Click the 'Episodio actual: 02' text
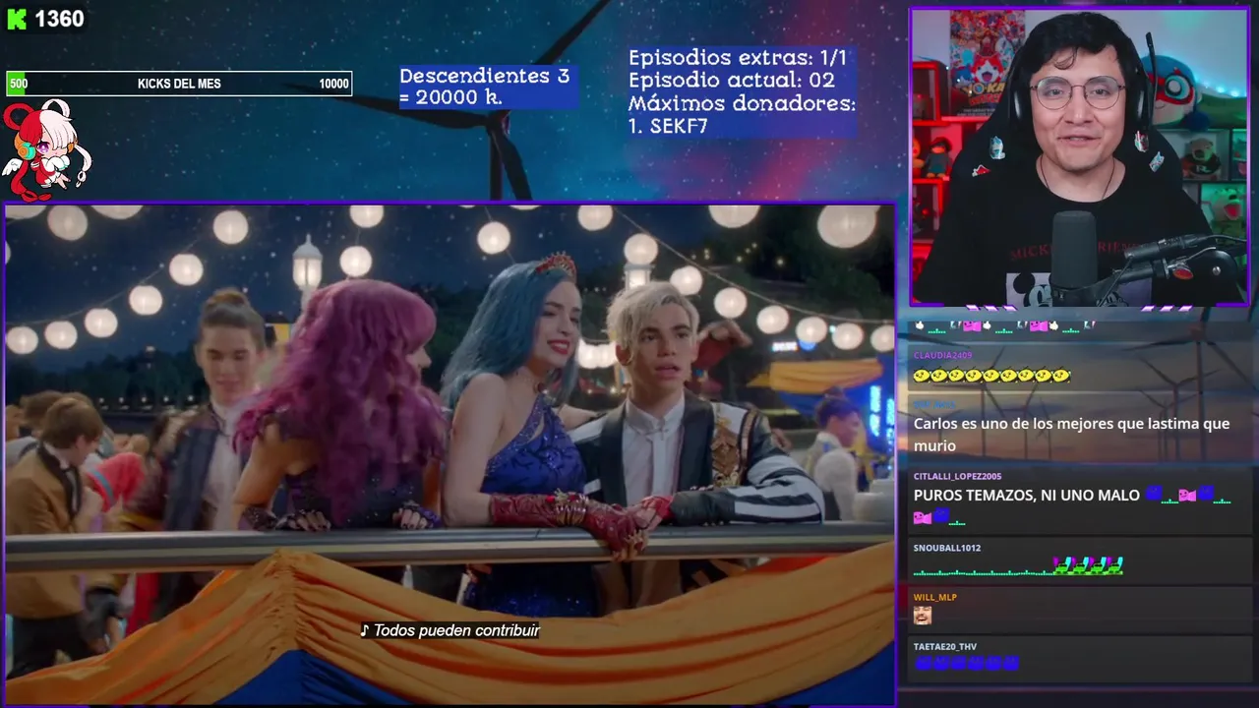 click(731, 81)
